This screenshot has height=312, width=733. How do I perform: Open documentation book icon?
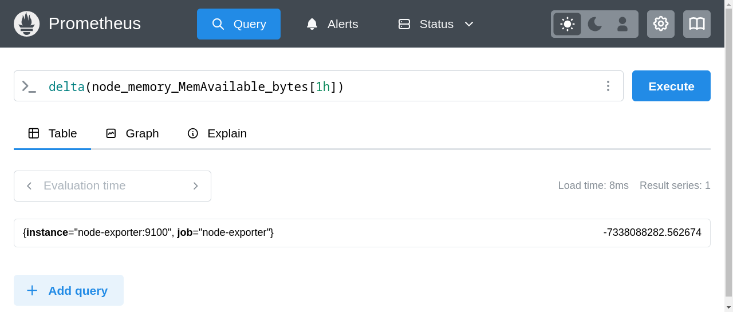point(697,24)
